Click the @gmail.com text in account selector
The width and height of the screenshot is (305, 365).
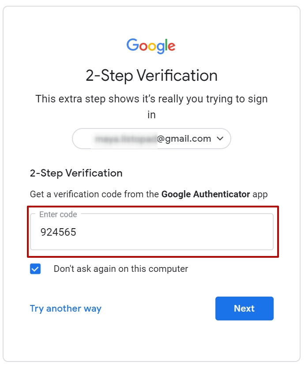pos(184,139)
